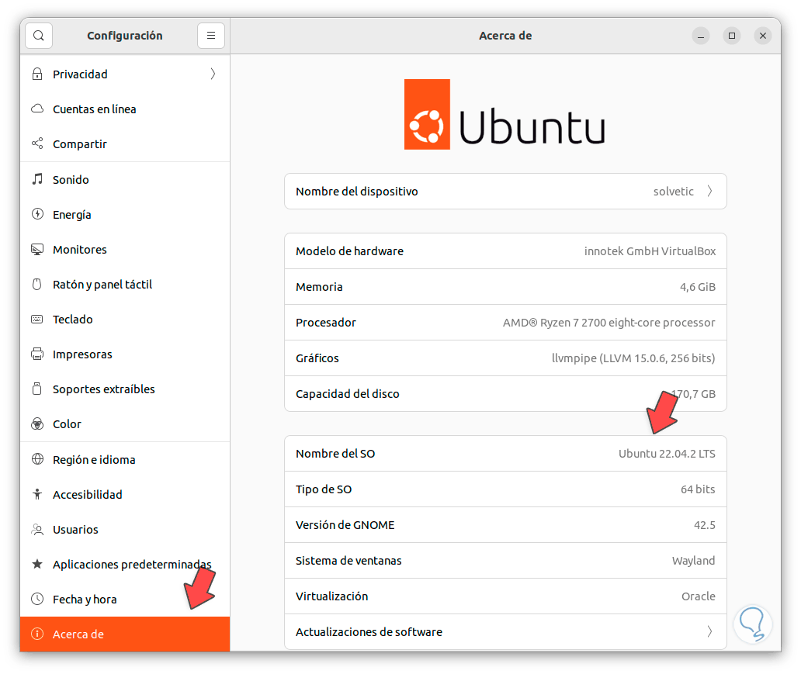Click the Usuarios people icon

click(37, 529)
